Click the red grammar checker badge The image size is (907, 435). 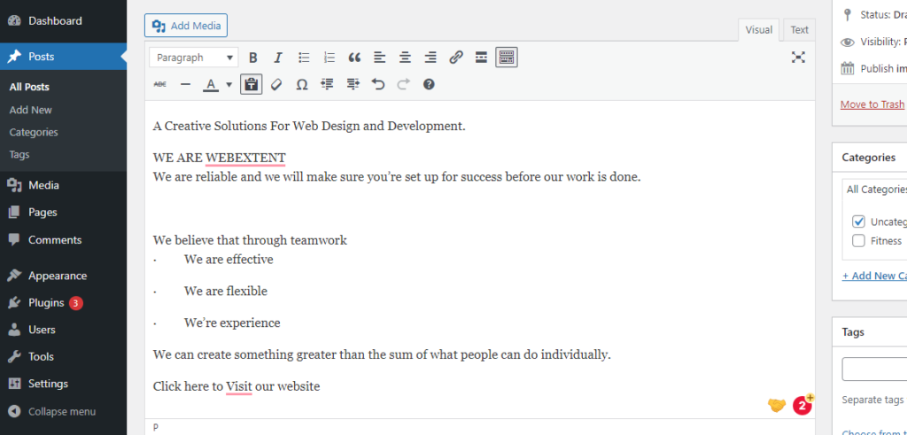[x=802, y=406]
